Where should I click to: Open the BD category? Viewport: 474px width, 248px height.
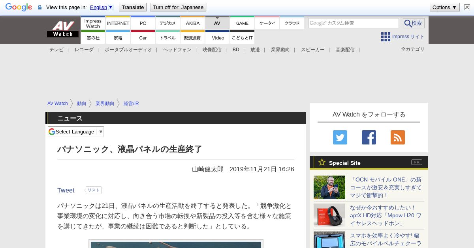coord(236,50)
